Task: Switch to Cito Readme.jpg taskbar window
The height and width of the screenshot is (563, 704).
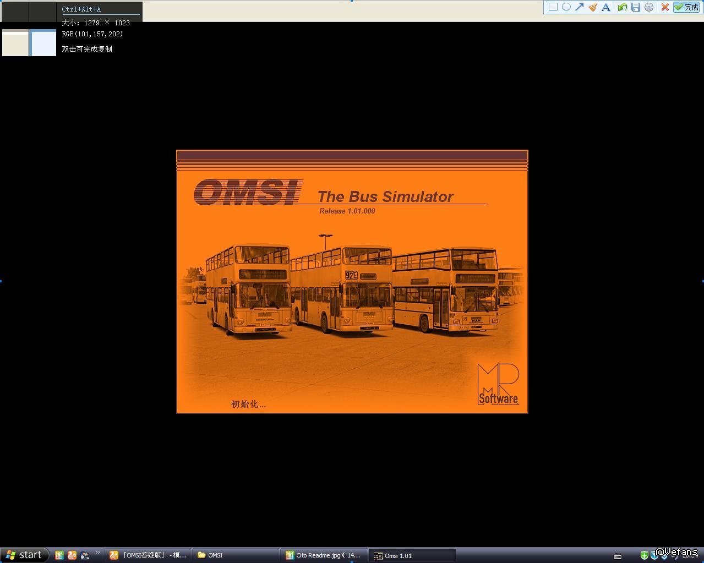Action: click(x=324, y=555)
